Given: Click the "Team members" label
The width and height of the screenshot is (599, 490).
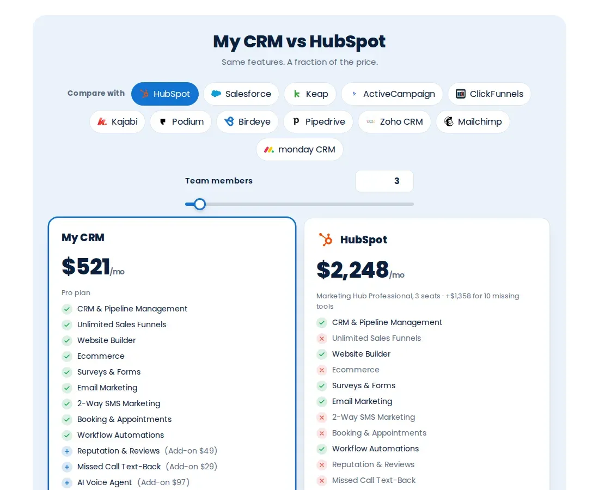Looking at the screenshot, I should 219,181.
